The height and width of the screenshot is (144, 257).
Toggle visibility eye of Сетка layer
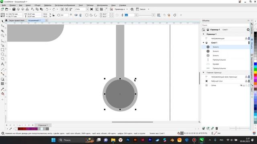[x=241, y=85]
